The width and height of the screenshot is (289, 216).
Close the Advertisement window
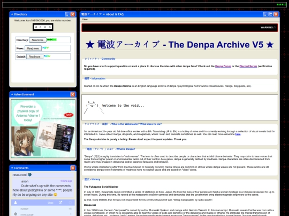tap(73, 94)
